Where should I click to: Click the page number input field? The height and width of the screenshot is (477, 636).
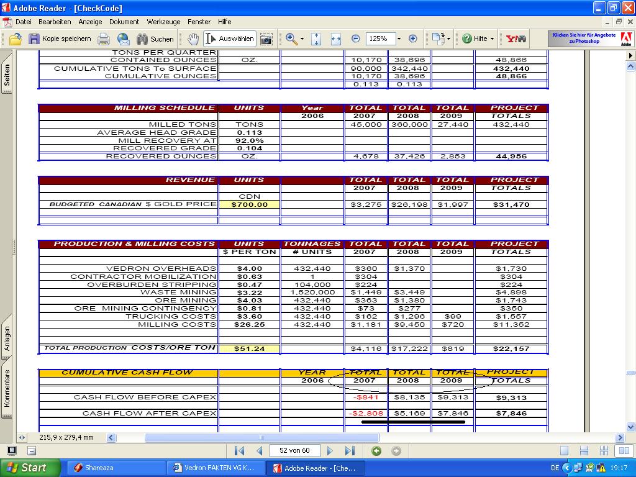click(294, 451)
